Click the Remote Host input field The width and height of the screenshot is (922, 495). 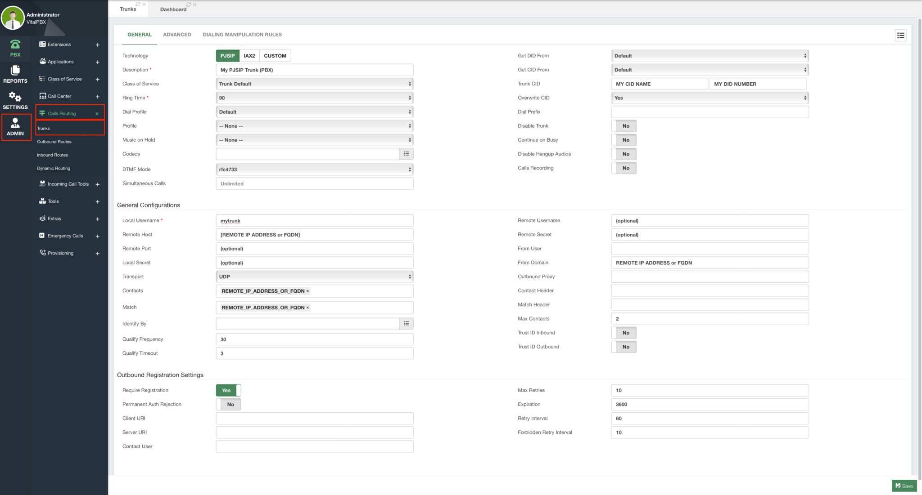[314, 235]
